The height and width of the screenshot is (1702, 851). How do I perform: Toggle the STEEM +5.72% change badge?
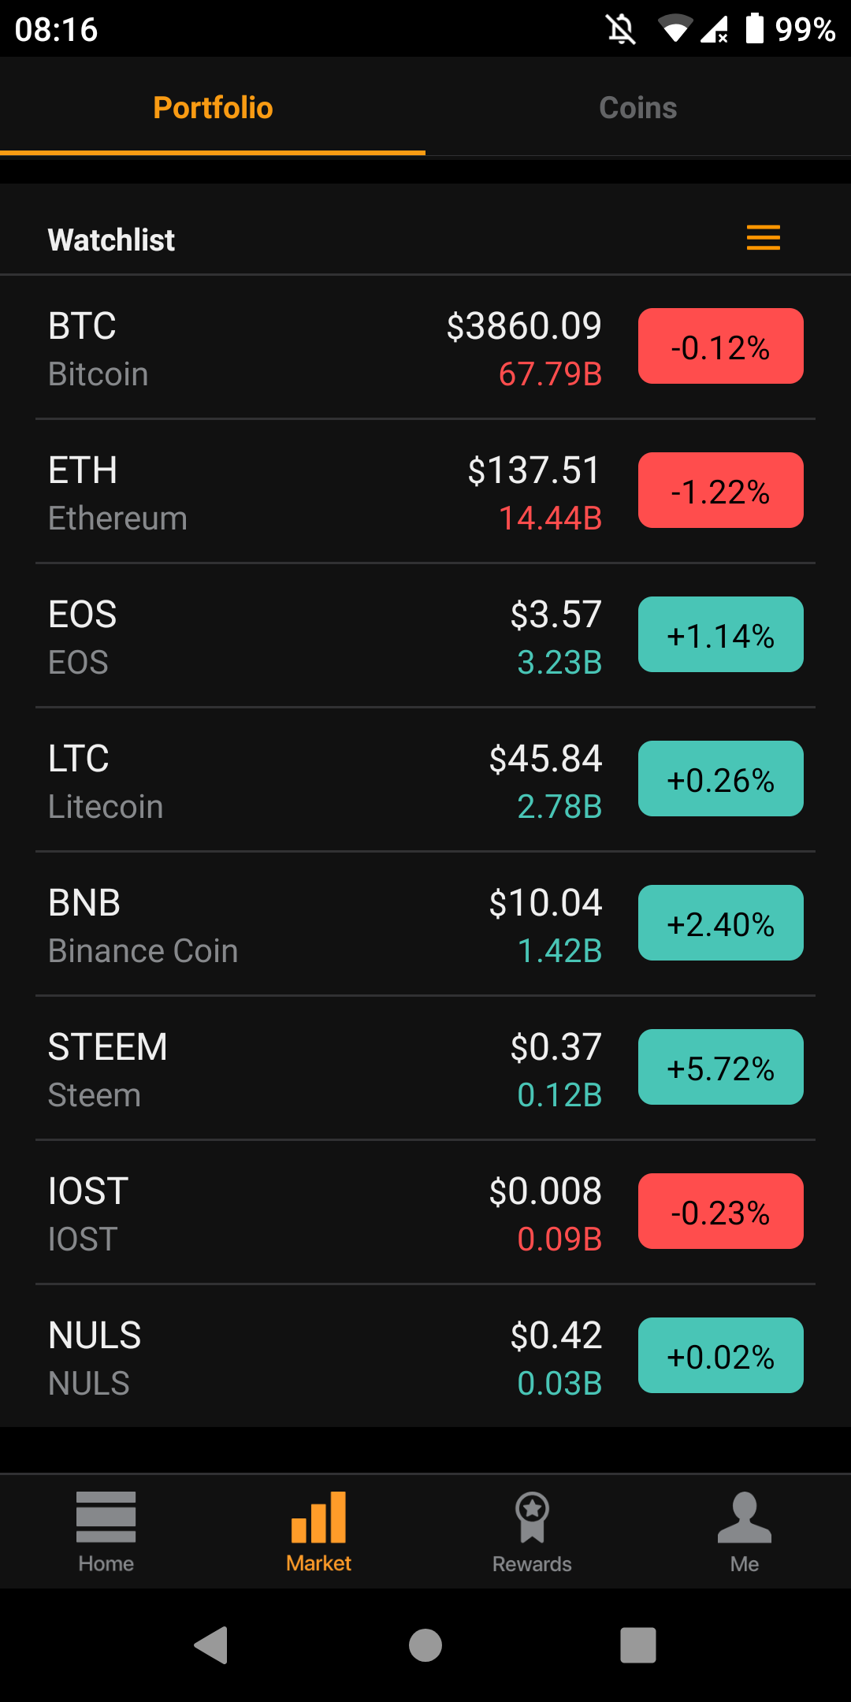[x=720, y=1068]
